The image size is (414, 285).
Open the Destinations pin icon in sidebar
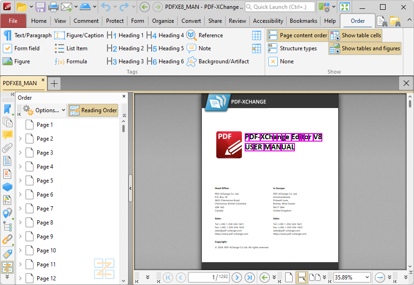tap(7, 213)
